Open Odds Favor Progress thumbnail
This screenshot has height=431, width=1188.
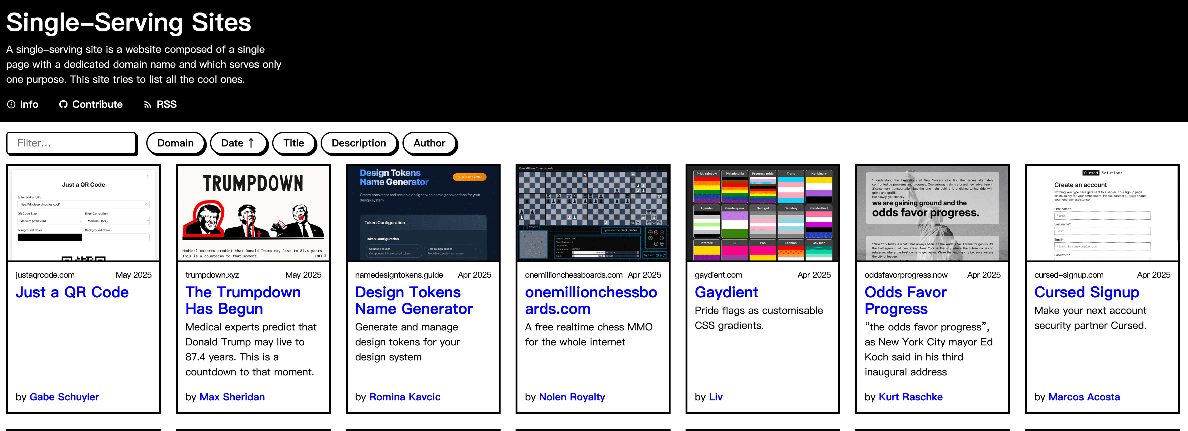tap(932, 213)
